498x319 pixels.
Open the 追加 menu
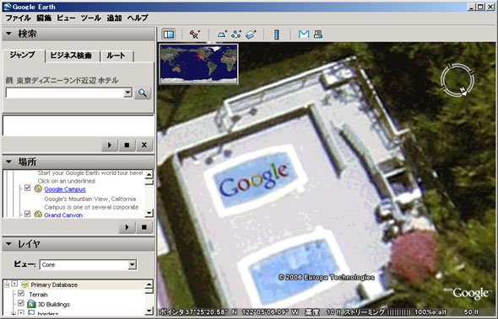(x=114, y=18)
